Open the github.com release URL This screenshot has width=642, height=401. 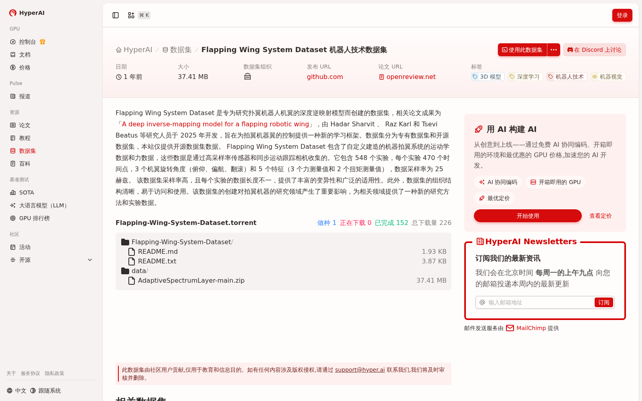325,77
